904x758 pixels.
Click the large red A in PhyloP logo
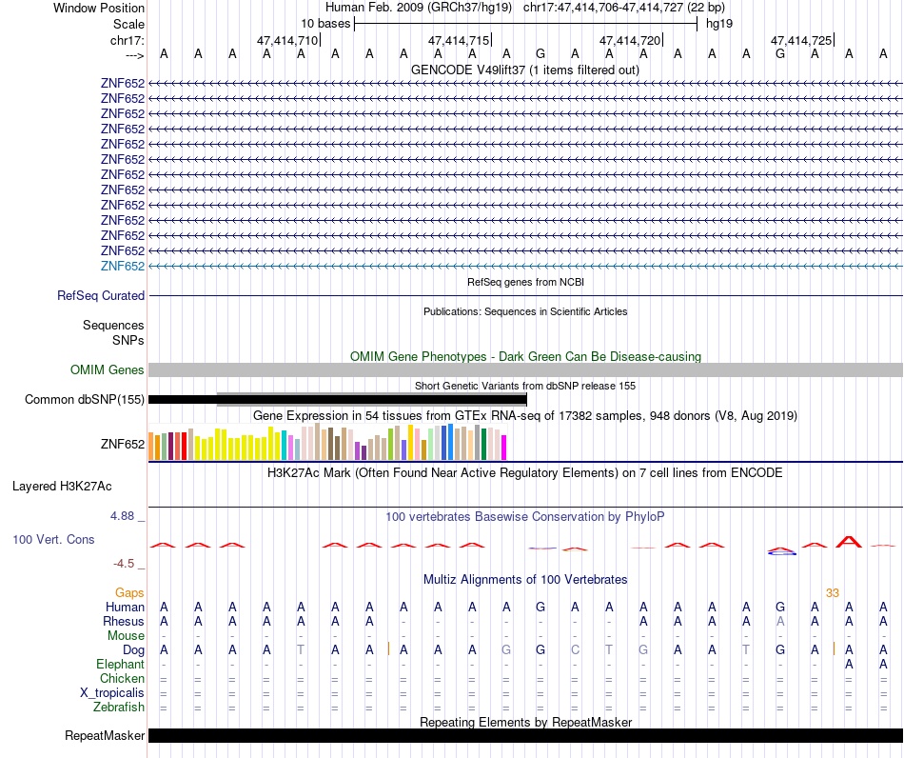849,542
